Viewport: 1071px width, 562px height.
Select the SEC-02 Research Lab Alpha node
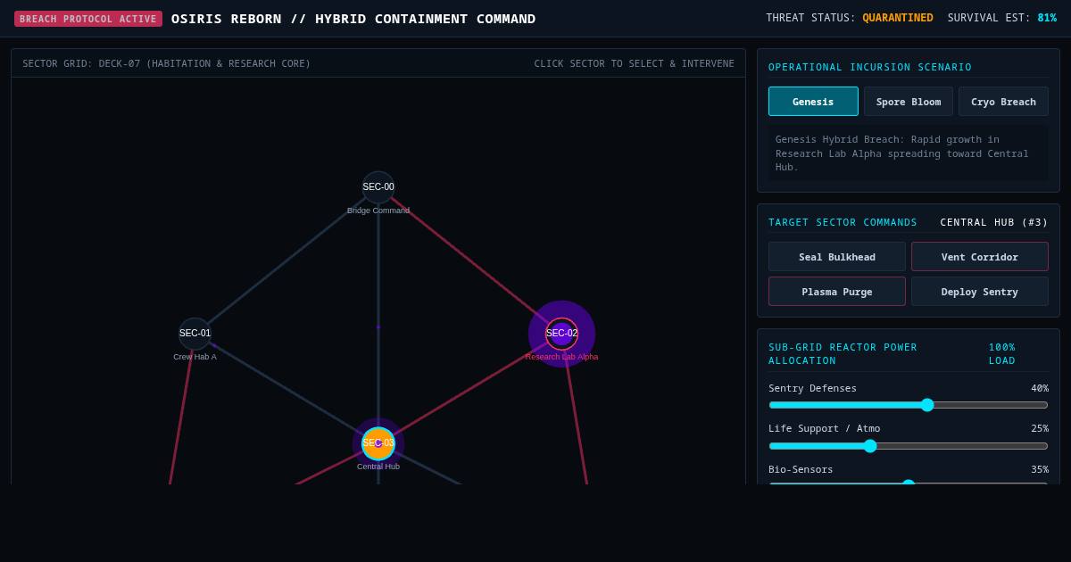click(561, 334)
